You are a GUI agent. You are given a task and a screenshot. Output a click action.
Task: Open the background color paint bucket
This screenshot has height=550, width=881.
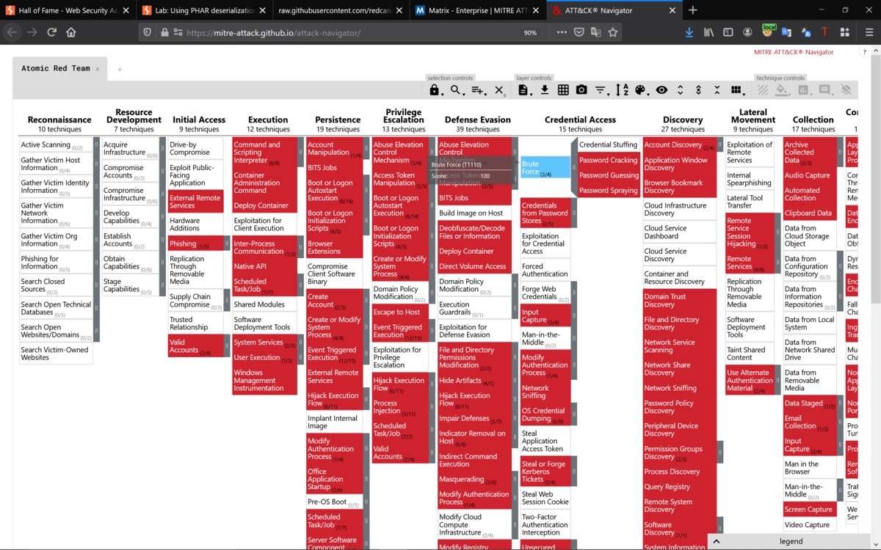[783, 90]
